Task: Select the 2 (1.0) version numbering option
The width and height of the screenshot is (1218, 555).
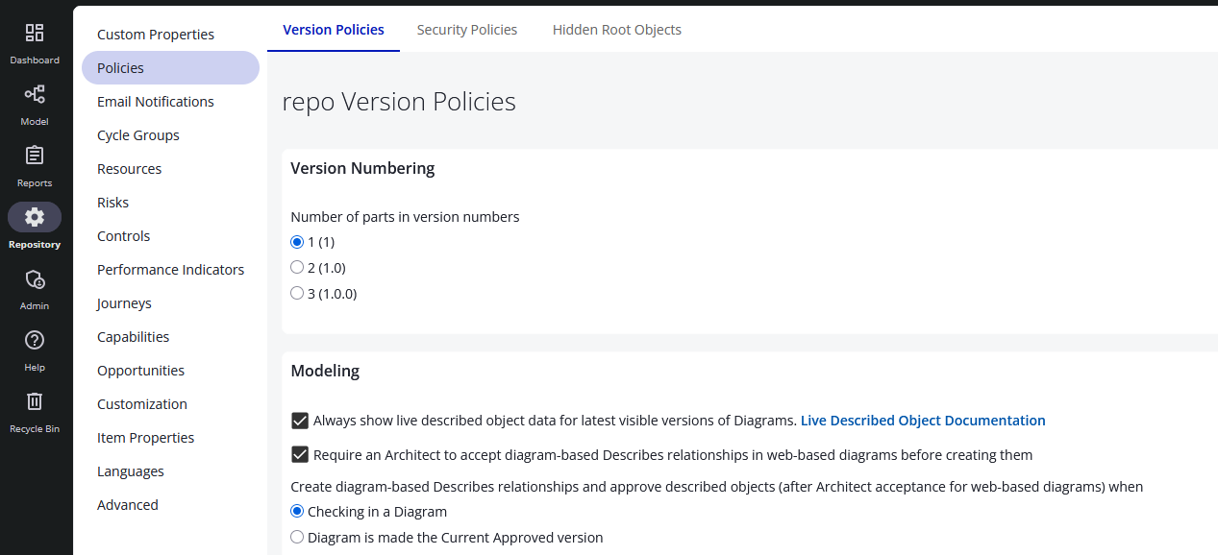Action: [x=297, y=267]
